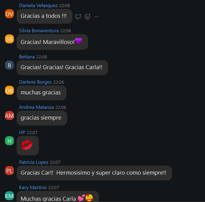205x202 pixels.
Task: Open Patricia Lopez's PL avatar
Action: pyautogui.click(x=9, y=170)
